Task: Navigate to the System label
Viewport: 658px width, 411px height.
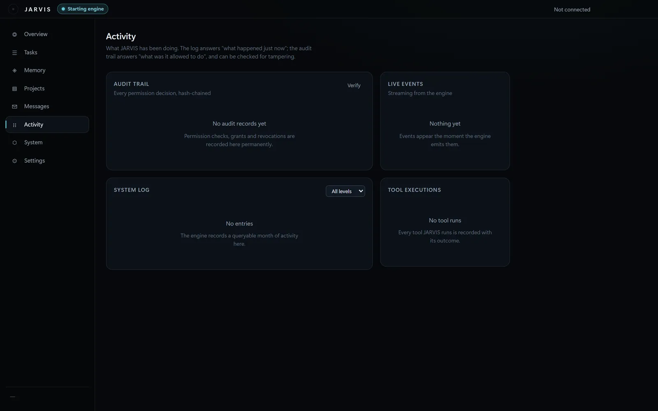Action: click(x=33, y=142)
